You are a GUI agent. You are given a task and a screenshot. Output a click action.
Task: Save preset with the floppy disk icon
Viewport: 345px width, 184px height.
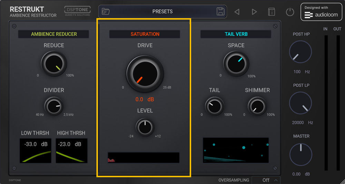coord(220,11)
